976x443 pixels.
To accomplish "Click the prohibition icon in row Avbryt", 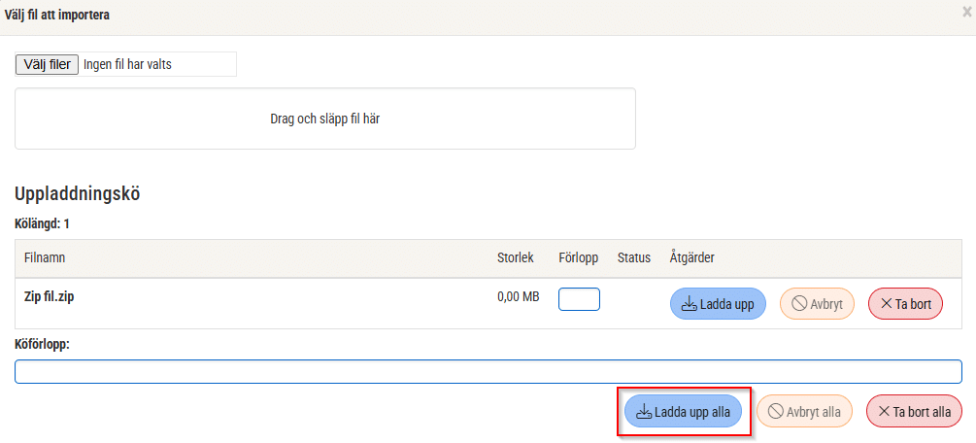I will pyautogui.click(x=799, y=304).
